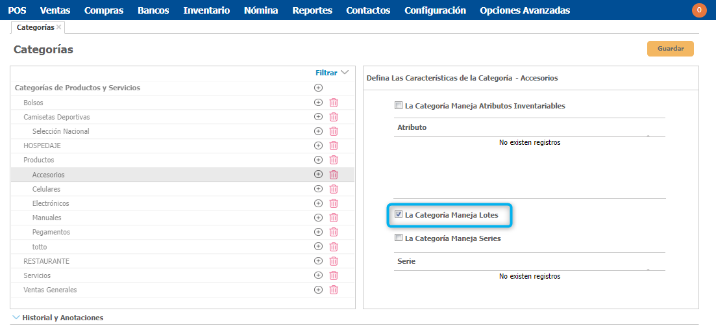This screenshot has width=716, height=330.
Task: Select the Manuales category in tree
Action: pos(47,218)
